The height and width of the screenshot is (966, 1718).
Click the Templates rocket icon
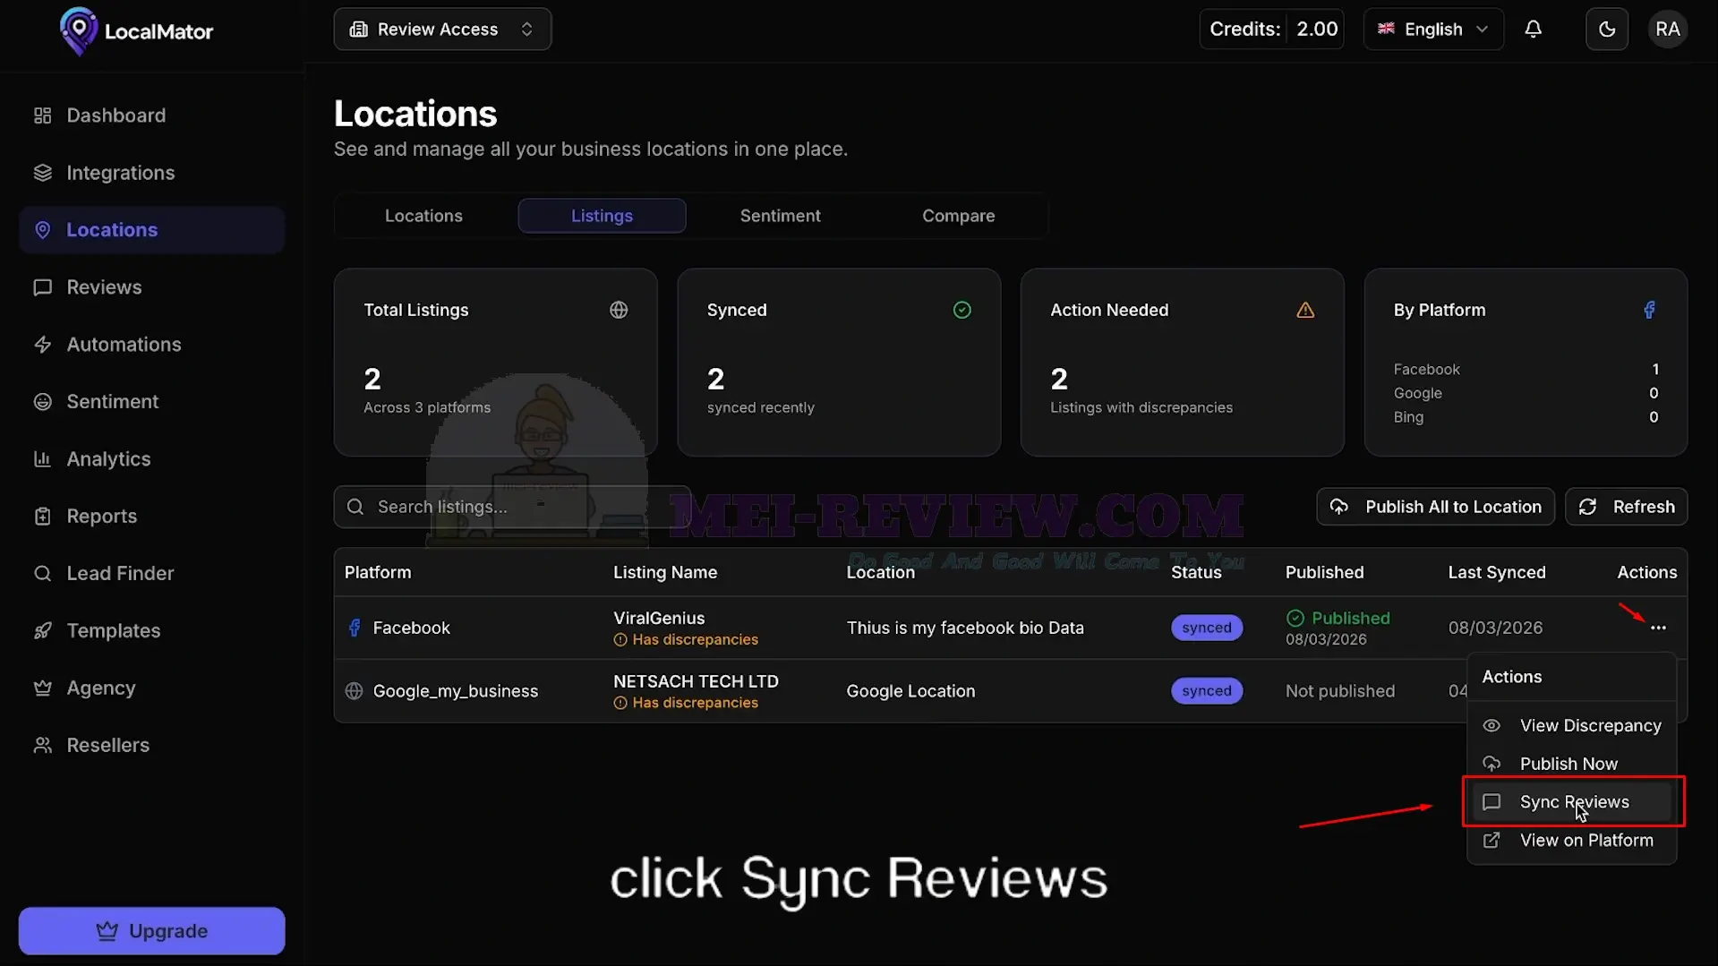[42, 631]
